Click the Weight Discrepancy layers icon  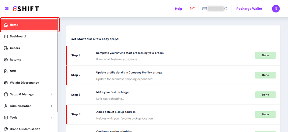6,83
